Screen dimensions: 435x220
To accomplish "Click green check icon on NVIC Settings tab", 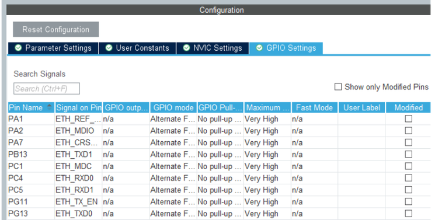I will [x=186, y=48].
